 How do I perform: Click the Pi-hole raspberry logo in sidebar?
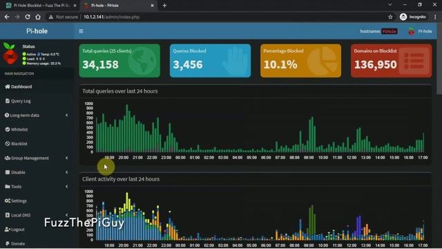(x=10, y=54)
